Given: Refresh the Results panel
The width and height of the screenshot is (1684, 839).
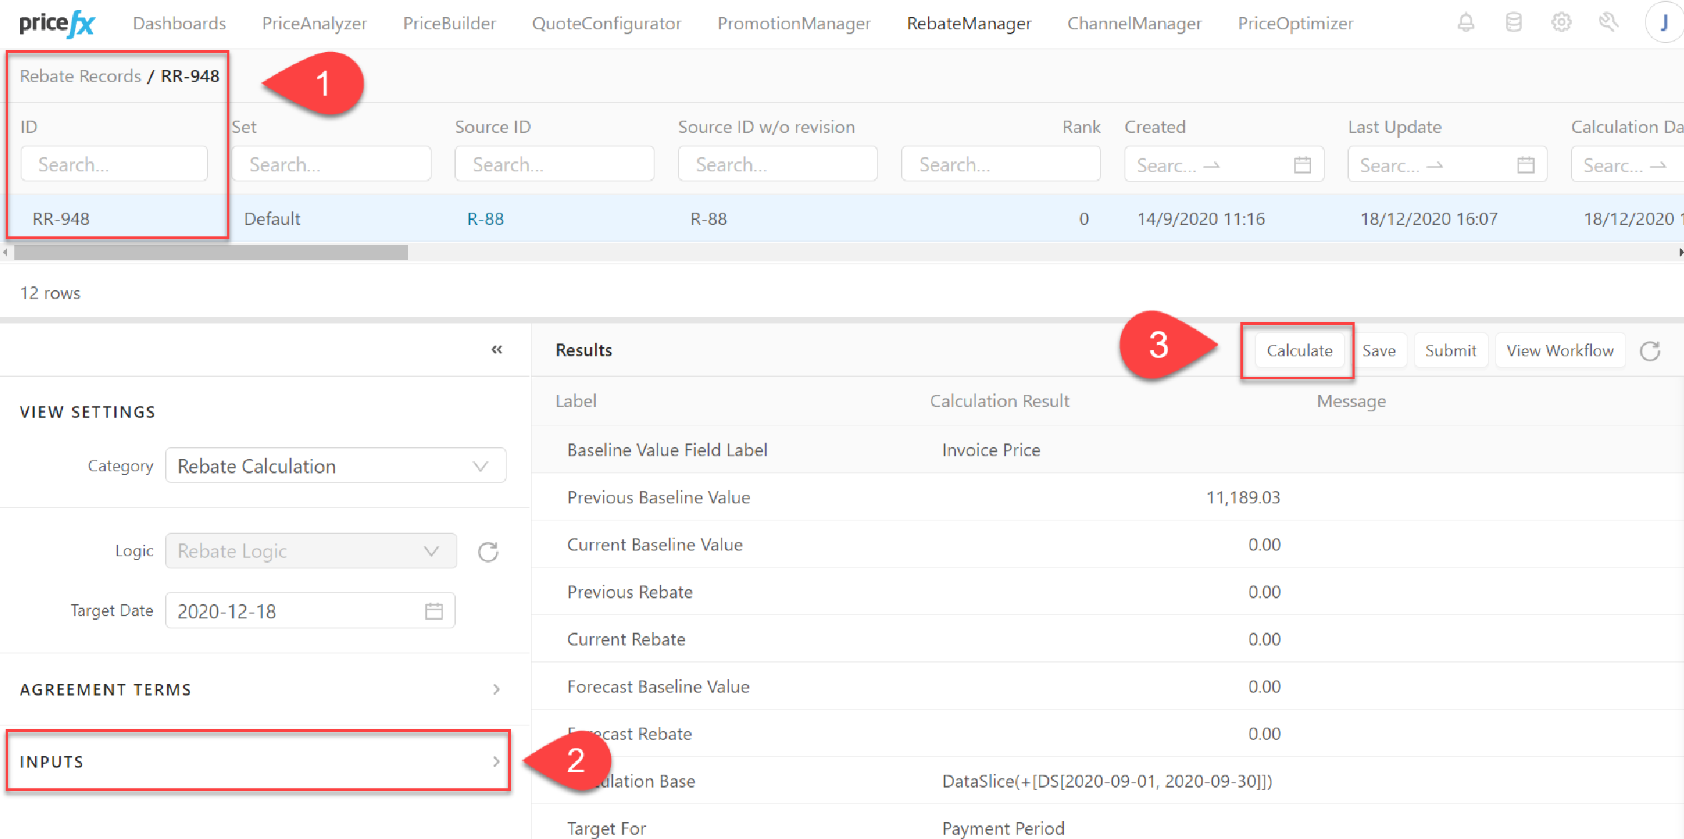Looking at the screenshot, I should [1650, 351].
